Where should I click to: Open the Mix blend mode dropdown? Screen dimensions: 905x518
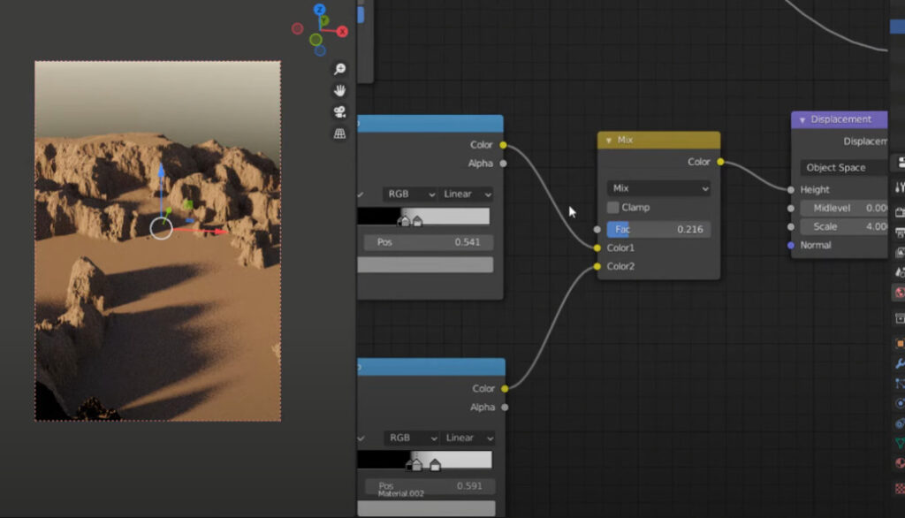point(658,187)
